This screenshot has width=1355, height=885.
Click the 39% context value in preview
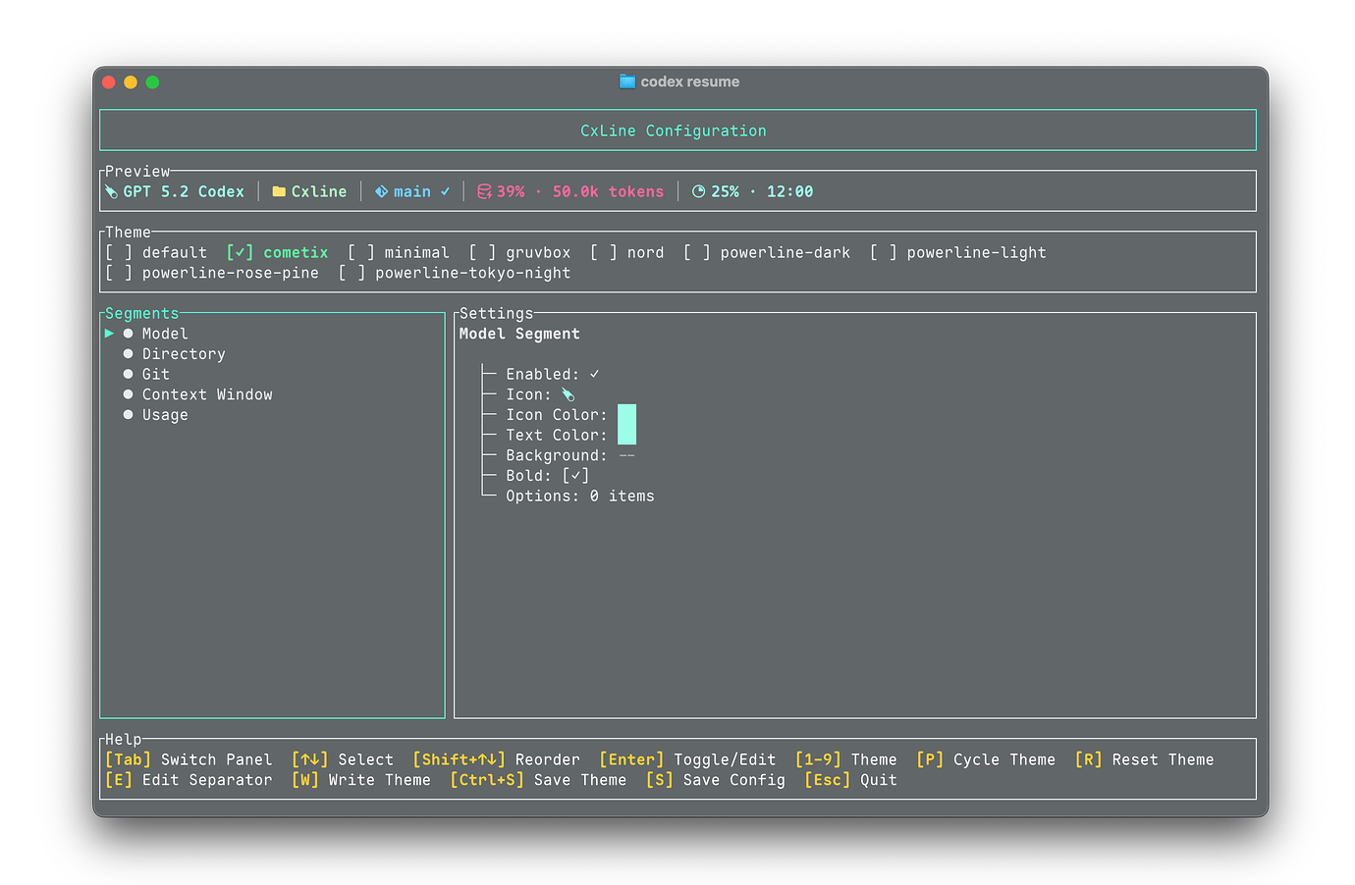pos(511,192)
